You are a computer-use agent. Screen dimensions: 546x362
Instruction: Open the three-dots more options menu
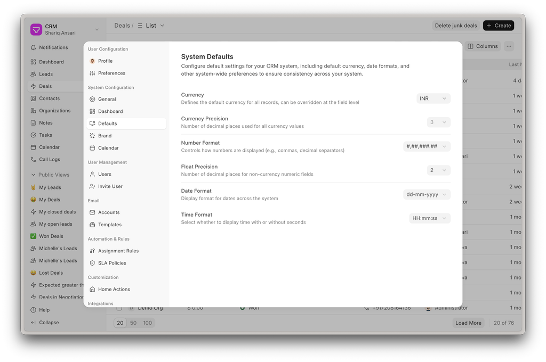click(x=509, y=46)
